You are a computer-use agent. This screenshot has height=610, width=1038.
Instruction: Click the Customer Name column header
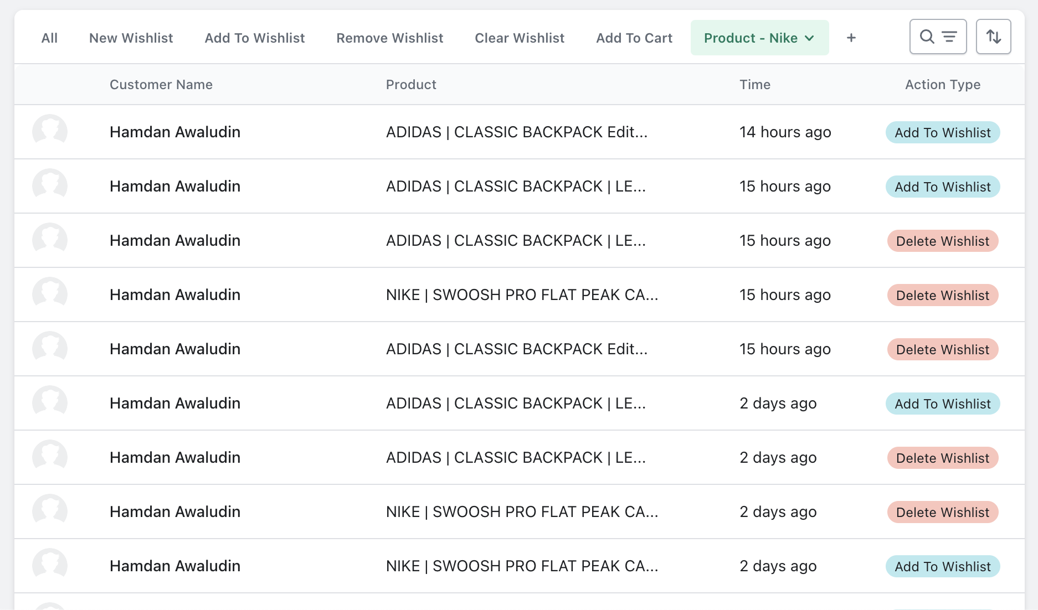[x=161, y=85]
